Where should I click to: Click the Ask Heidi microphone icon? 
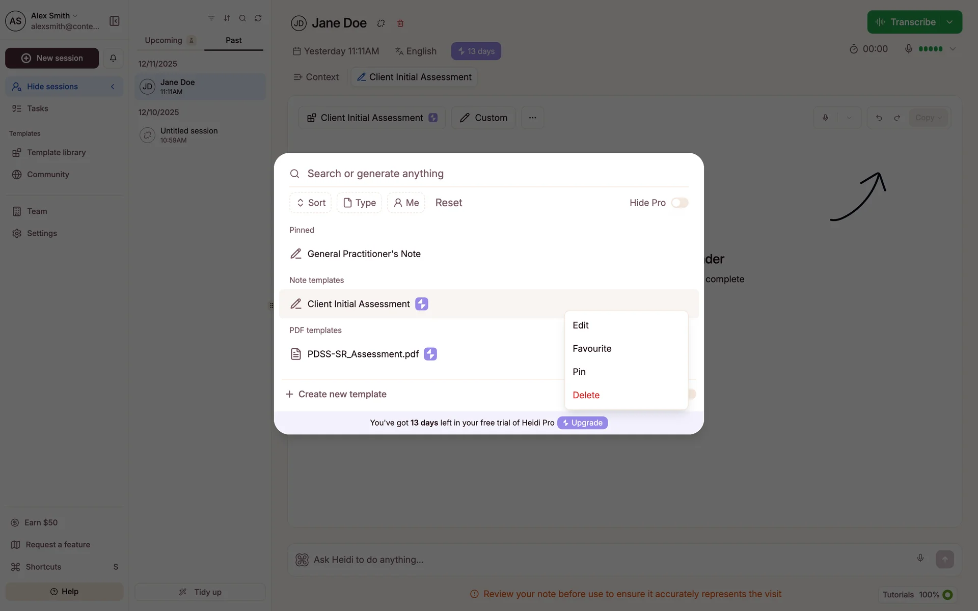(x=920, y=558)
